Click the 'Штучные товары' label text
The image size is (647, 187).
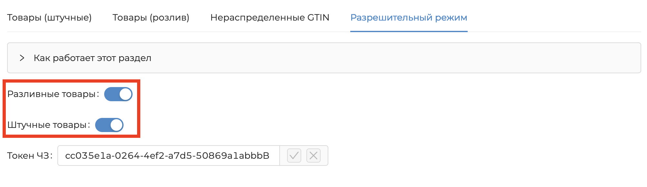47,125
